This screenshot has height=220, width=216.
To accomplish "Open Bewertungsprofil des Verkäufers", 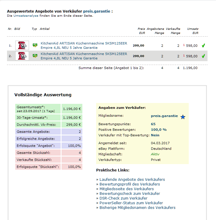I will click(x=130, y=184).
